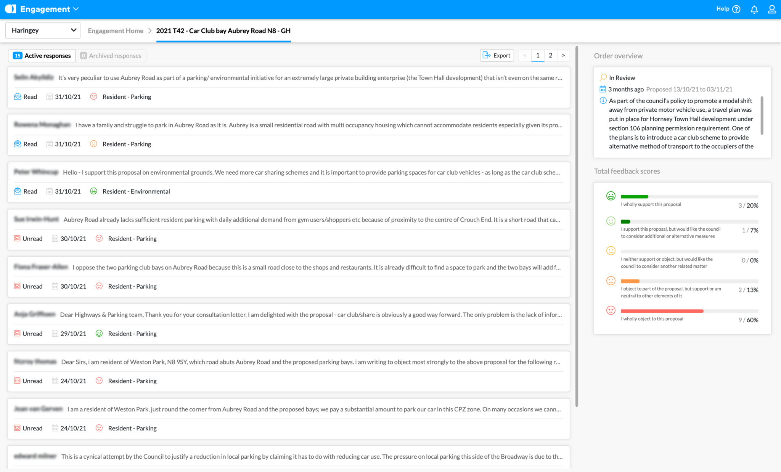
Task: Click the In Review magnifier status icon
Action: pos(603,77)
